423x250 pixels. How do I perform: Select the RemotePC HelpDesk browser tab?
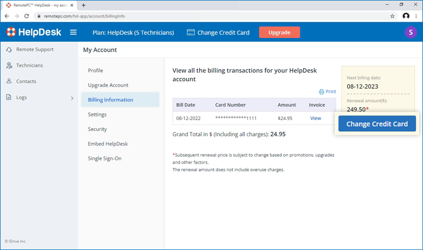(40, 5)
